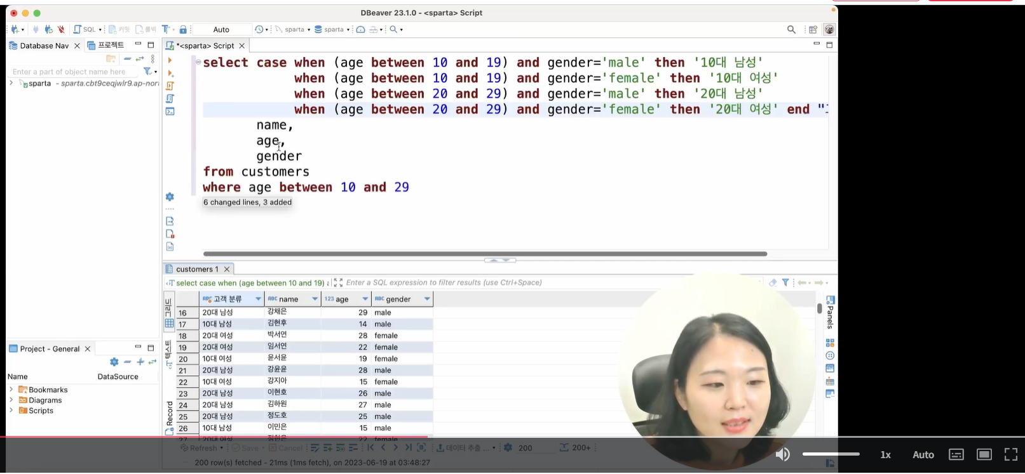Toggle video captions icon
This screenshot has width=1025, height=474.
956,454
